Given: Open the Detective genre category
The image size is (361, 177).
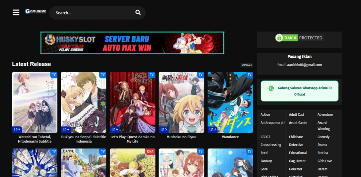Looking at the screenshot, I should pyautogui.click(x=296, y=145).
